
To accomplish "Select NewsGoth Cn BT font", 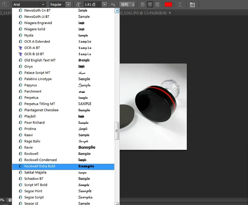I will 63,11.
